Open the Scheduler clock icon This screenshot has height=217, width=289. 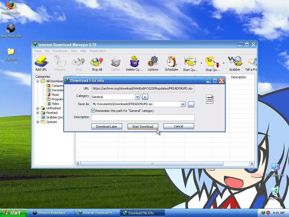pos(171,64)
